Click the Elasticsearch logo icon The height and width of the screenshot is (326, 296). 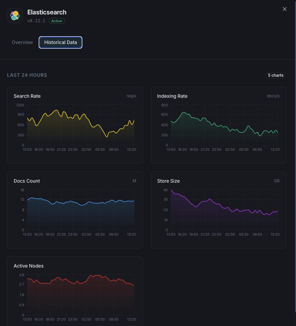pyautogui.click(x=15, y=16)
